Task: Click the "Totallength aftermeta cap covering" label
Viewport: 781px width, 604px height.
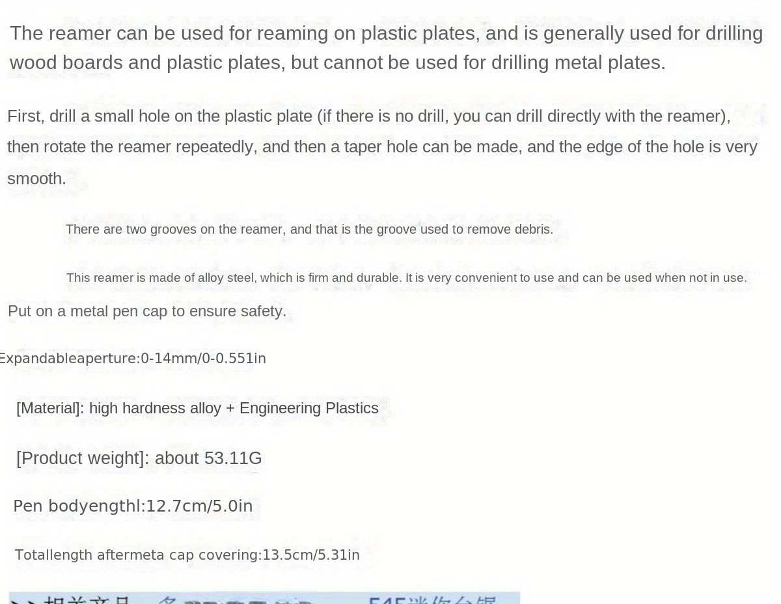Action: coord(136,555)
